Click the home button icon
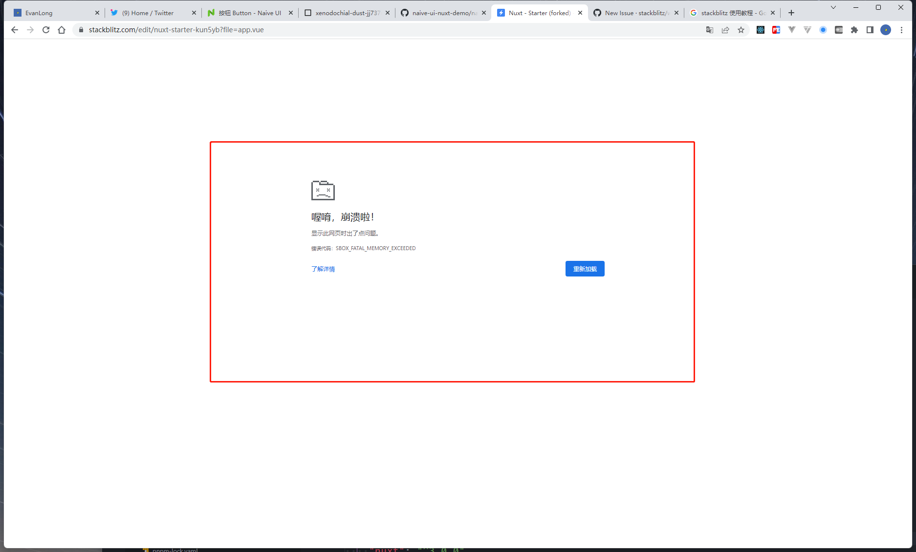Viewport: 916px width, 552px height. (62, 30)
